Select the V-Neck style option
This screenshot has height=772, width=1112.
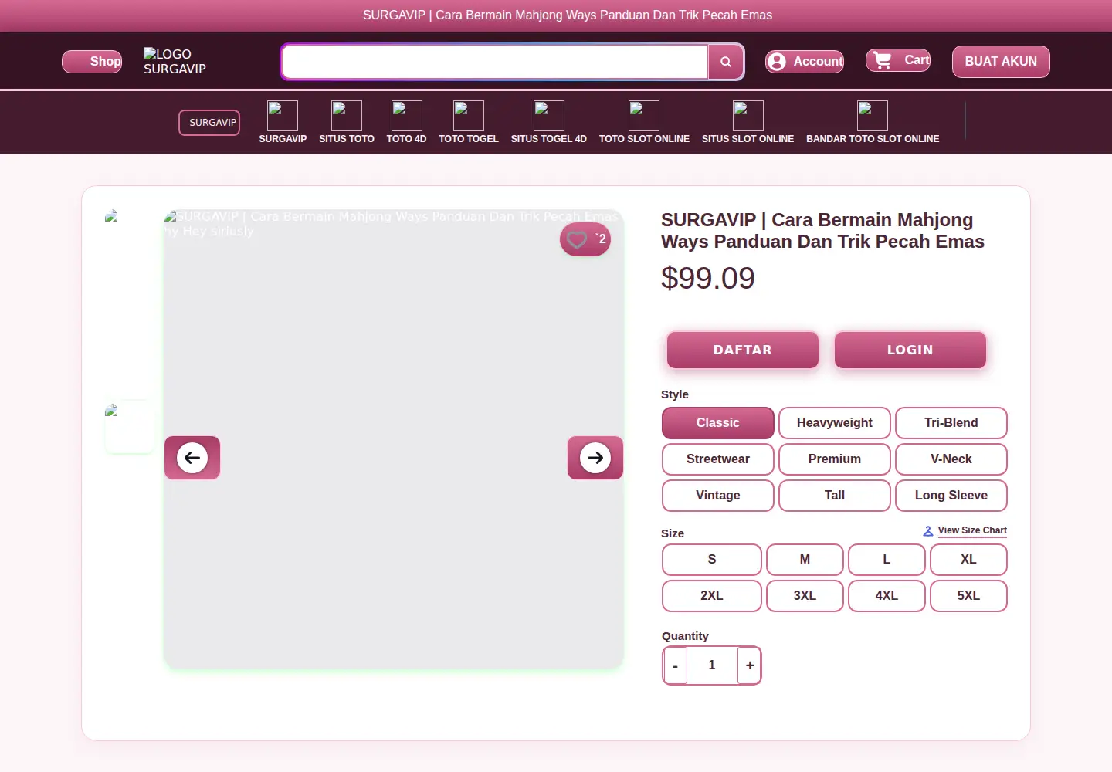pyautogui.click(x=951, y=459)
